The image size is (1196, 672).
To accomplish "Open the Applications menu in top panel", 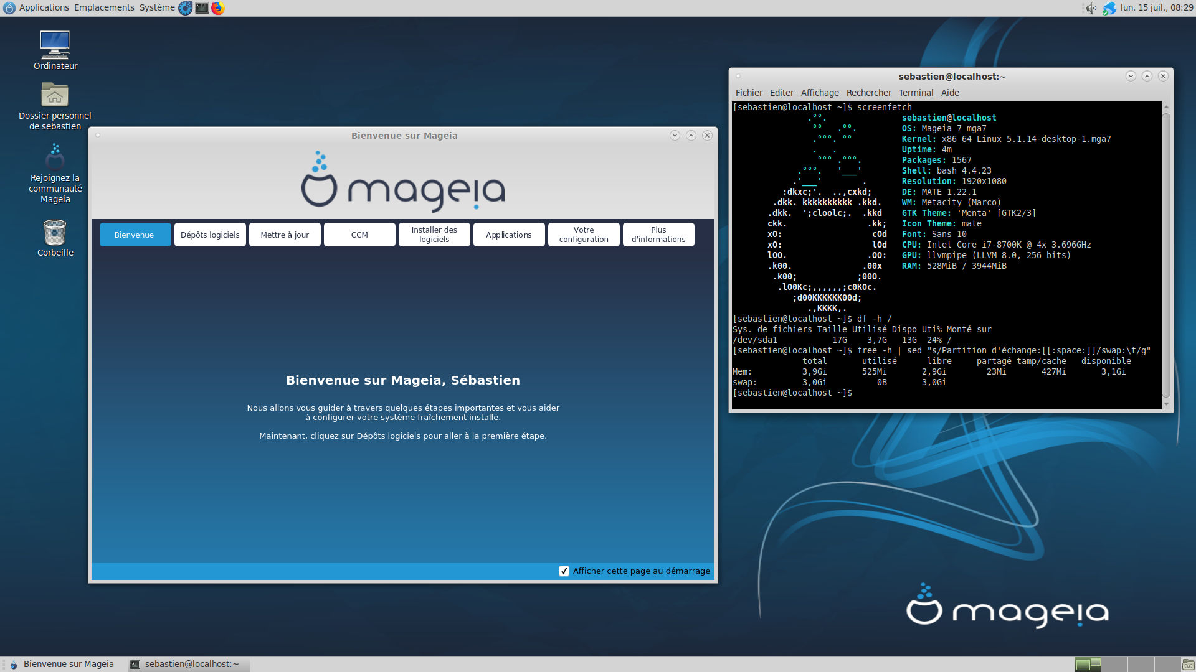I will coord(44,7).
